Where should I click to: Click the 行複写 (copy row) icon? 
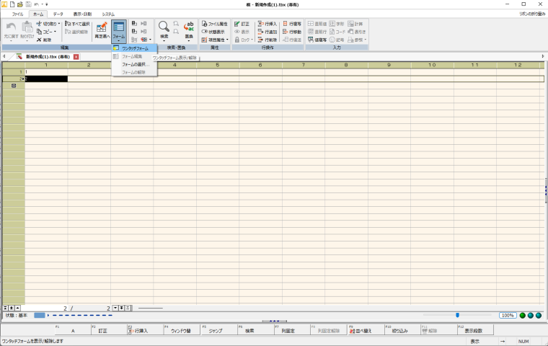click(x=293, y=24)
